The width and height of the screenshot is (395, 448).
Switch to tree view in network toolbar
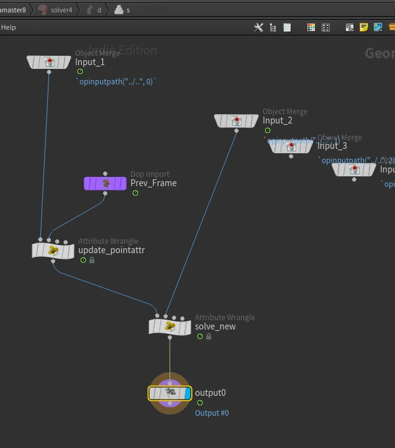(273, 27)
